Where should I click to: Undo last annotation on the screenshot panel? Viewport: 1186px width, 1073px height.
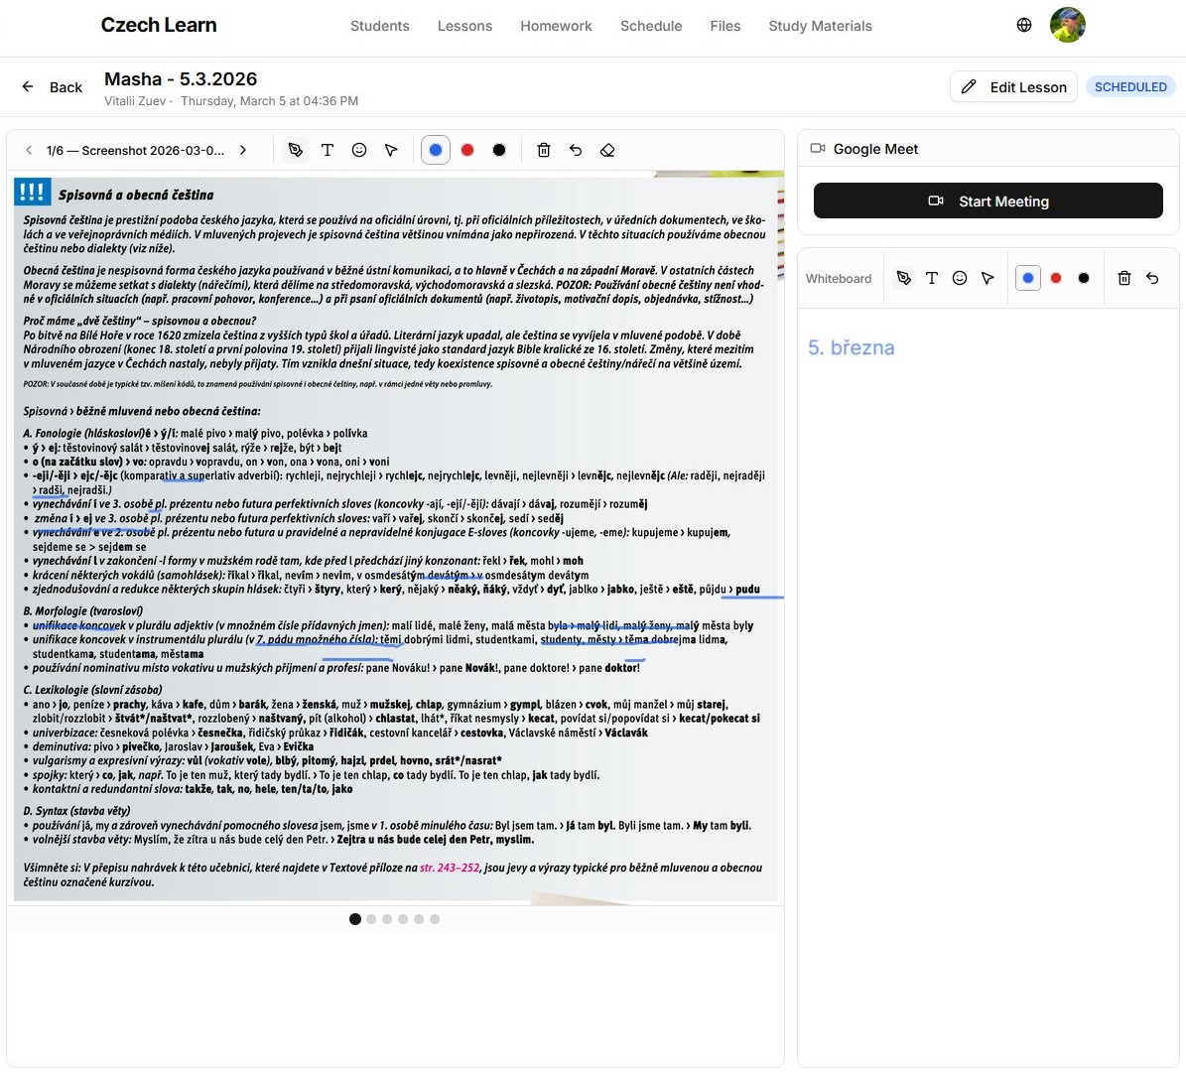[x=576, y=150]
